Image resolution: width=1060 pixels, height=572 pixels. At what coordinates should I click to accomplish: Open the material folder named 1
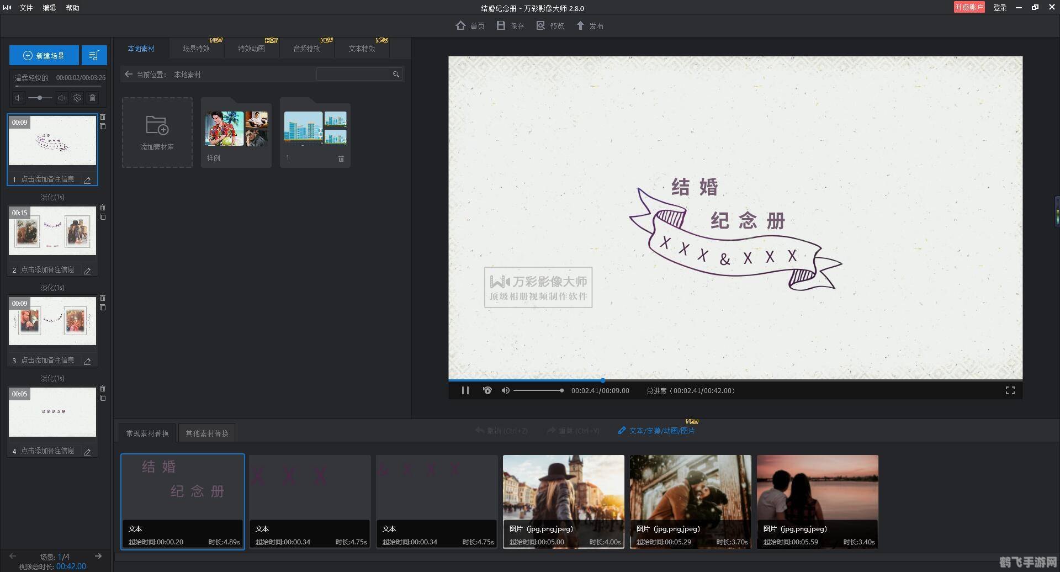[x=315, y=133]
